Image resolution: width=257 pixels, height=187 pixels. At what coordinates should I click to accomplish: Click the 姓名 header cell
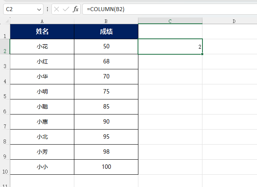coord(42,32)
